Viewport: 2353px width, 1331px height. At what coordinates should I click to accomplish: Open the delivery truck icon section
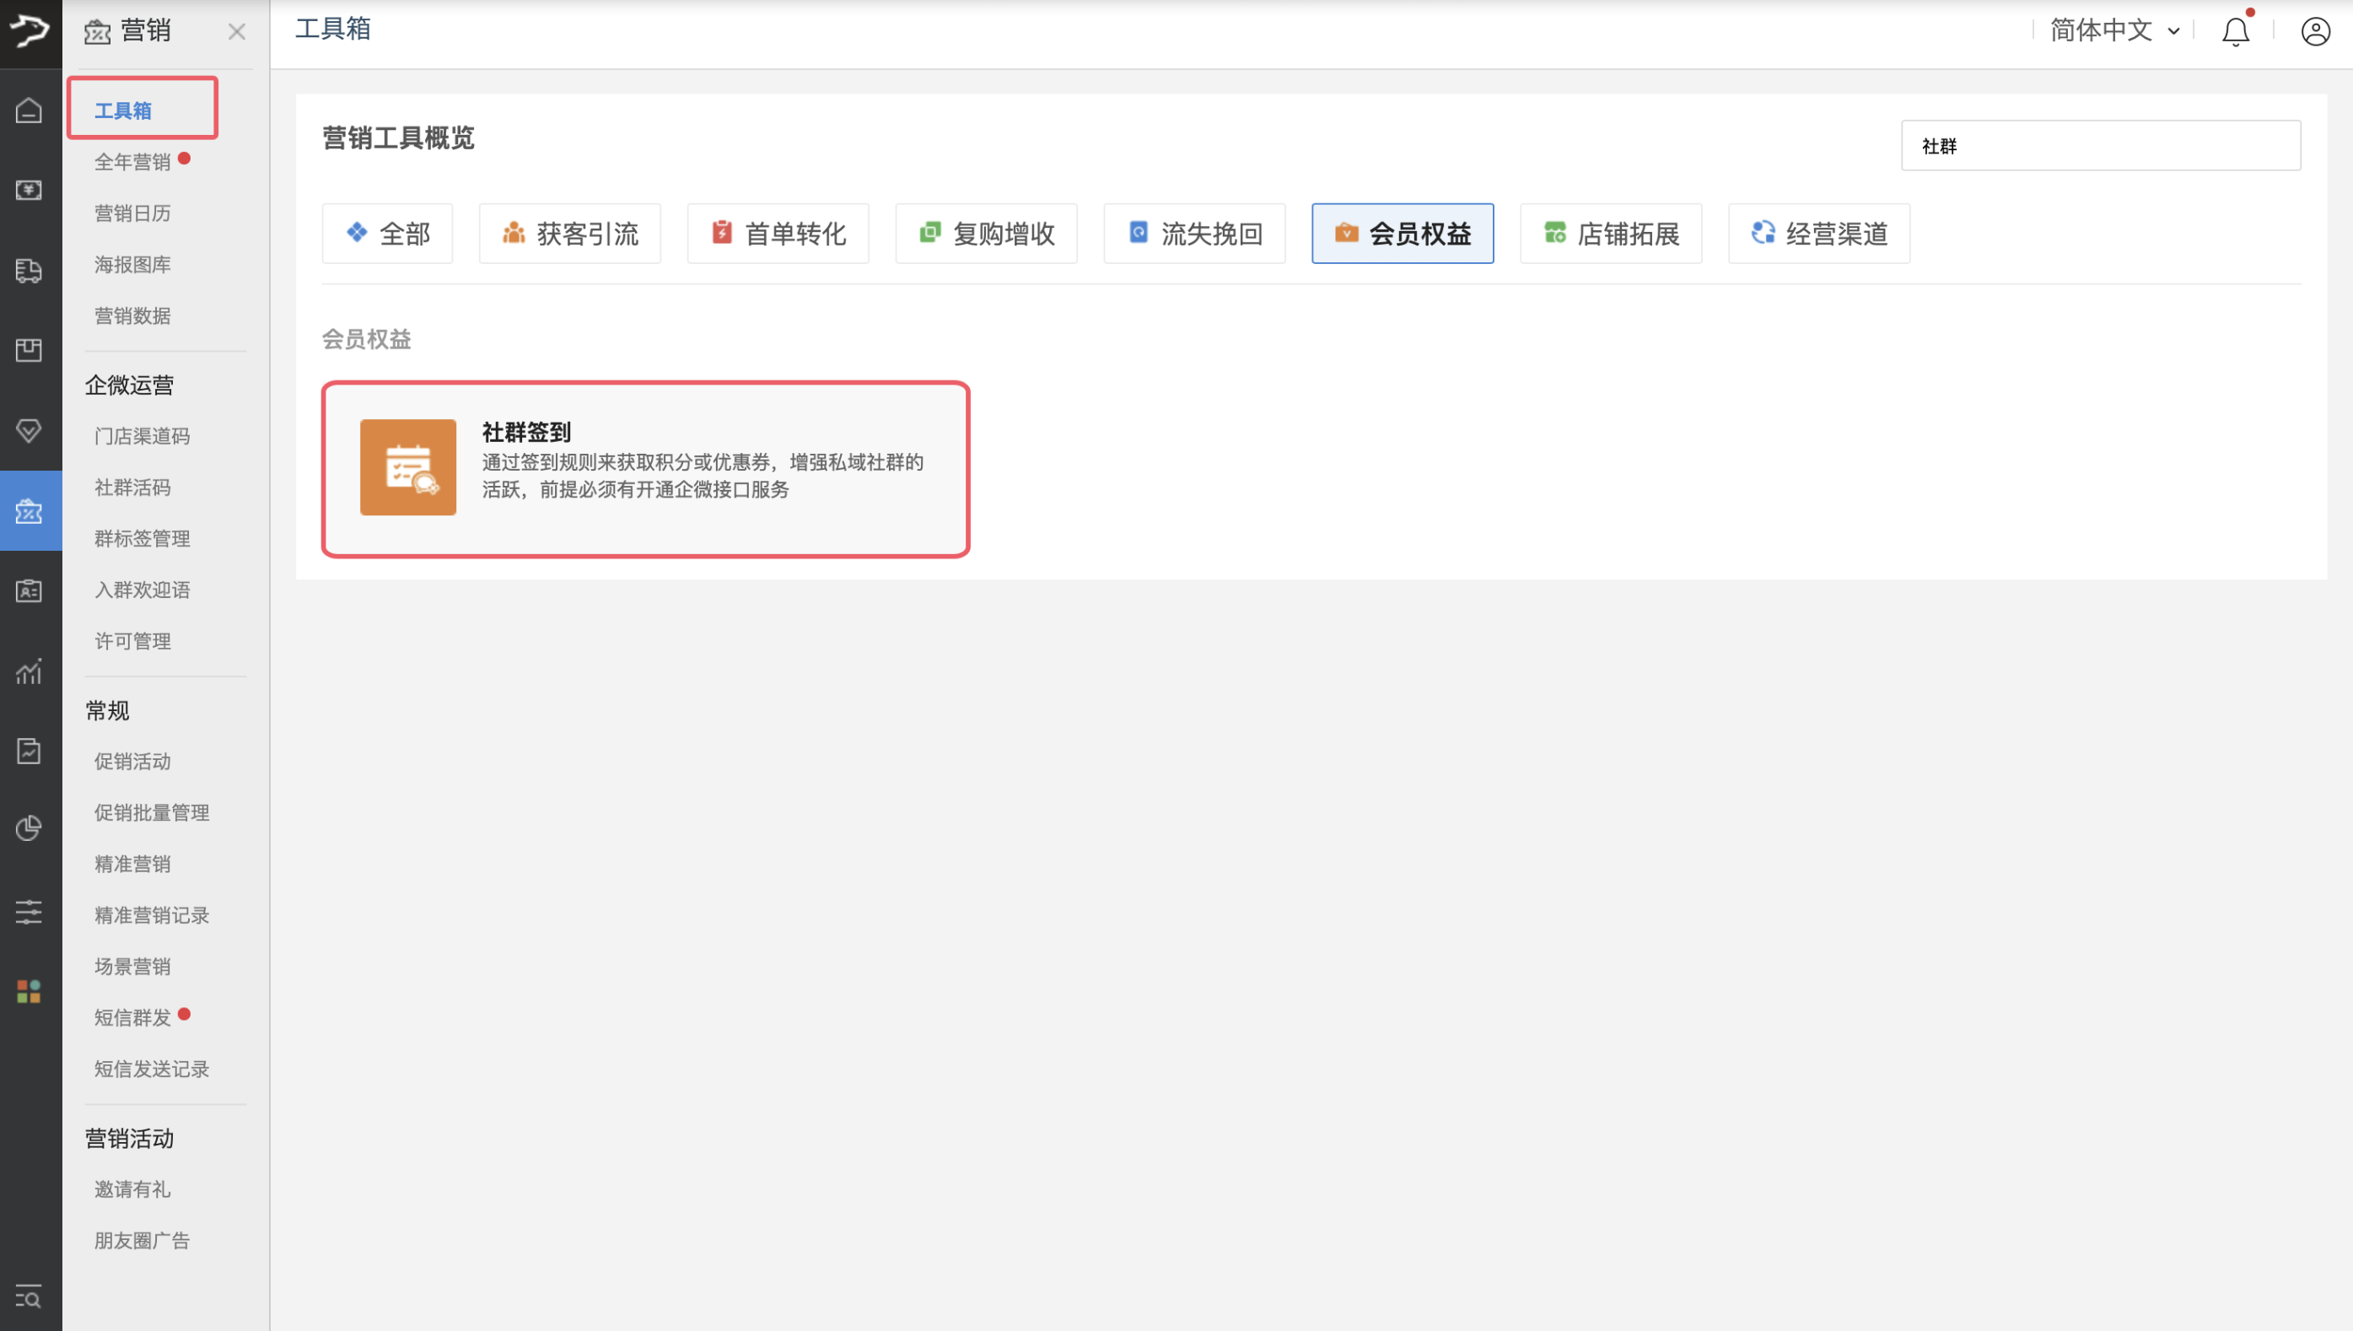coord(30,271)
